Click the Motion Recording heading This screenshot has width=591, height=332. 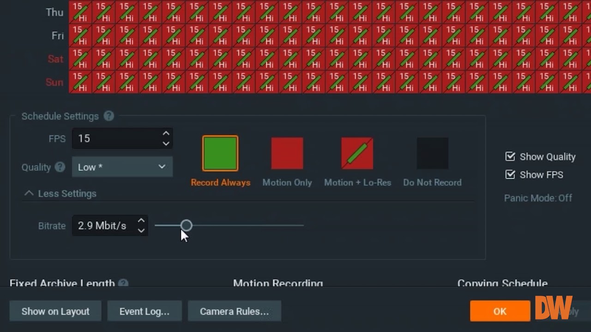[278, 284]
